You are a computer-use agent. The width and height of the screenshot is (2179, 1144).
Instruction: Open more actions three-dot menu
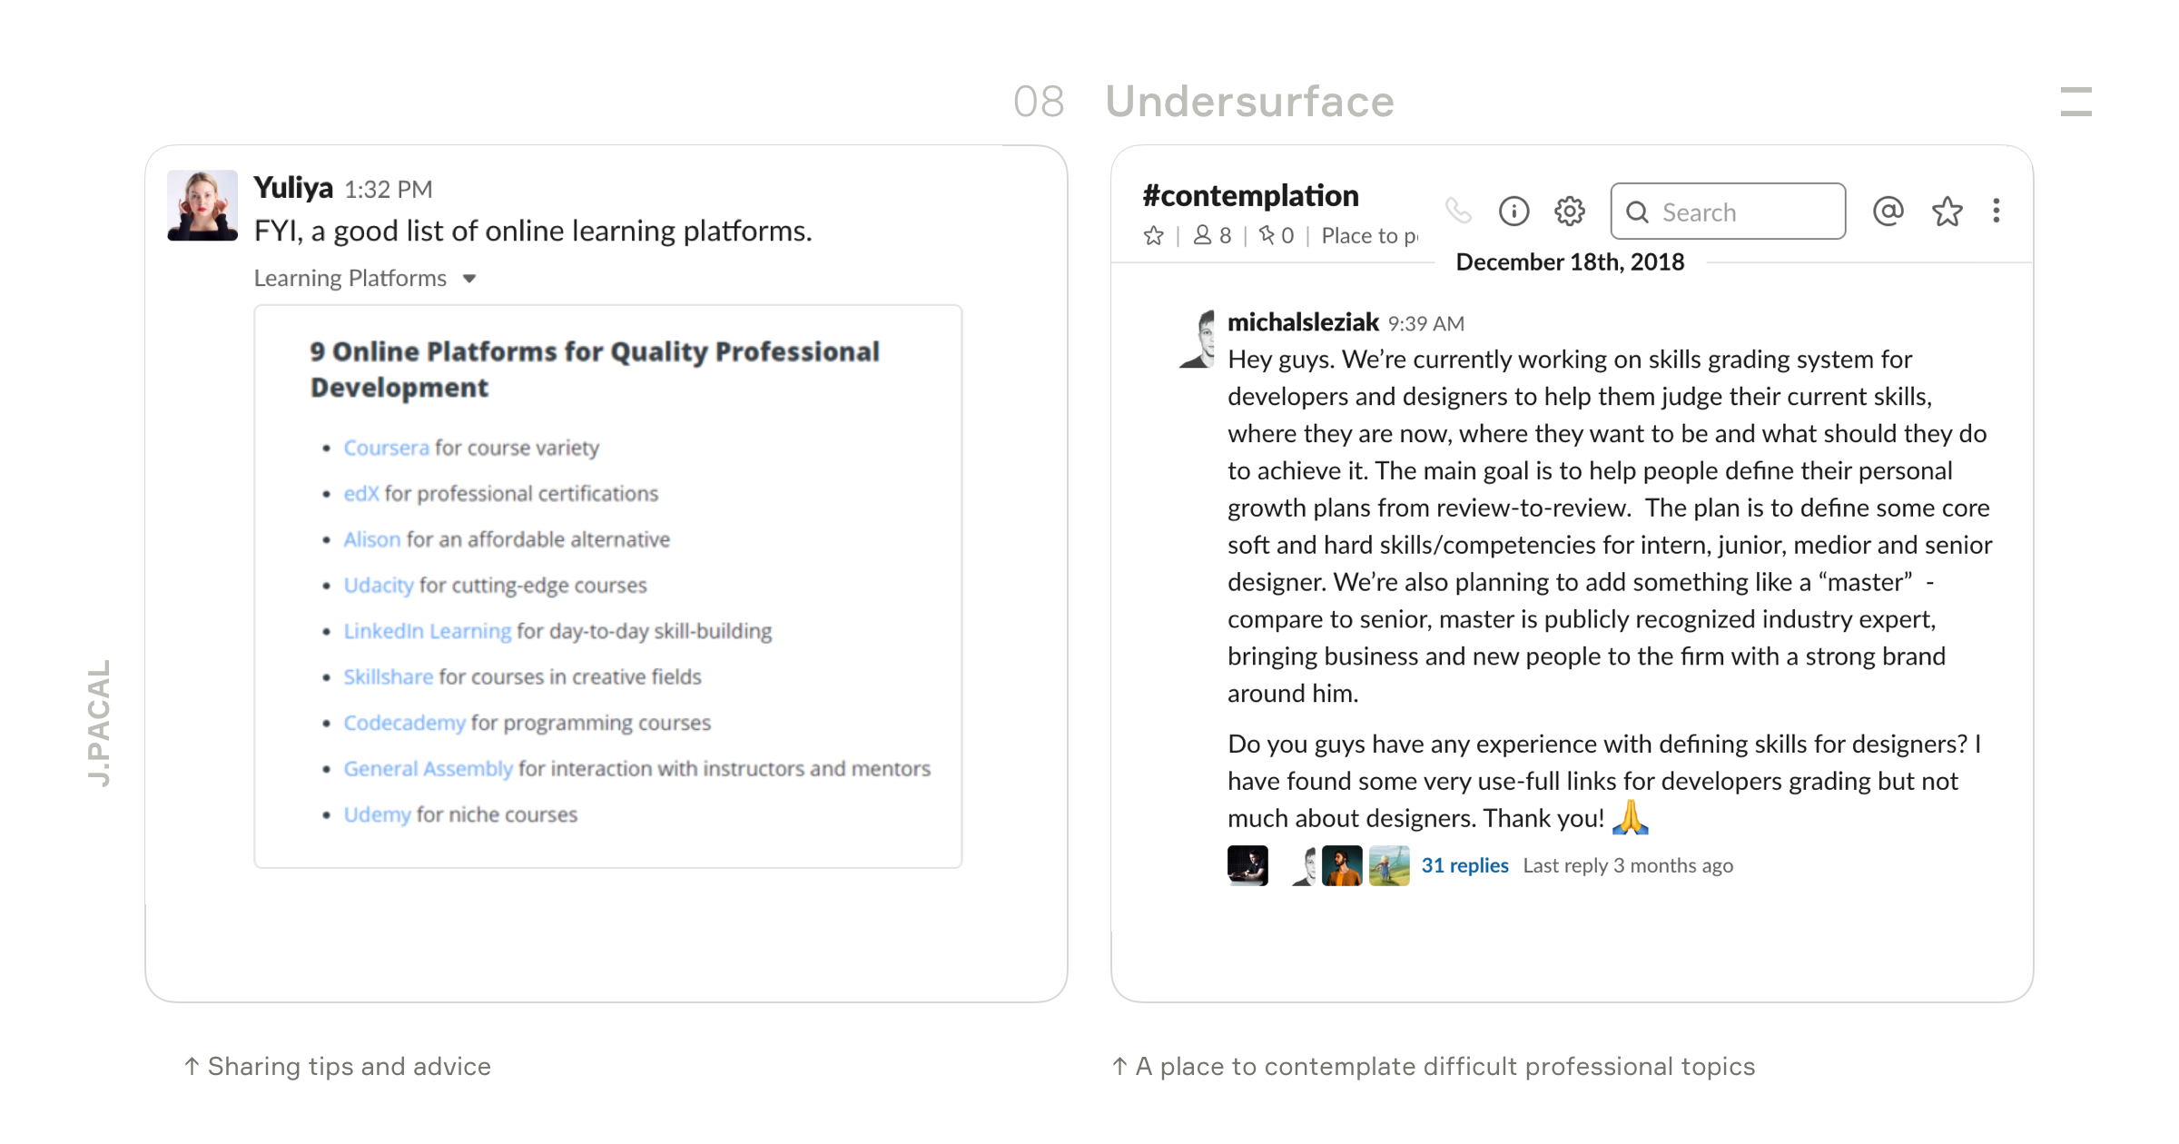coord(1996,212)
